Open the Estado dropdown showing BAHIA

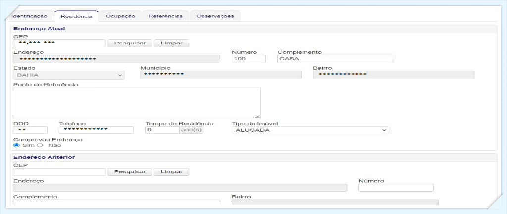(68, 75)
